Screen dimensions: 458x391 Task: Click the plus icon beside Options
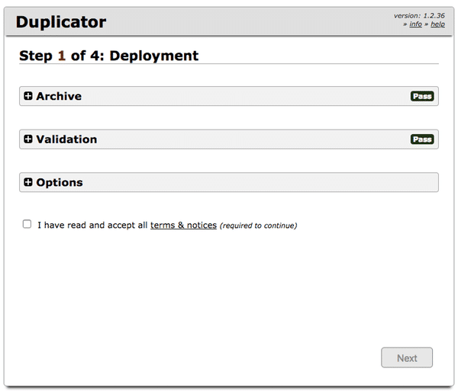[x=28, y=183]
